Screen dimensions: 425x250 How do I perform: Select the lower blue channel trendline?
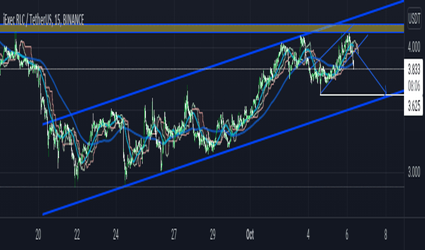pos(223,153)
